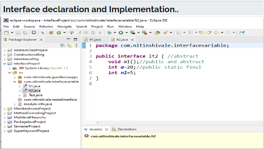The width and height of the screenshot is (264, 149).
Task: Open the External Tools dropdown arrow
Action: click(x=150, y=33)
